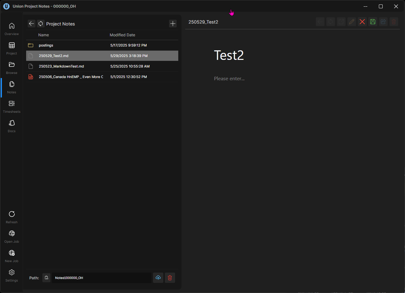Click New Job in the sidebar
Screen dimensions: 405x293
(x=11, y=256)
